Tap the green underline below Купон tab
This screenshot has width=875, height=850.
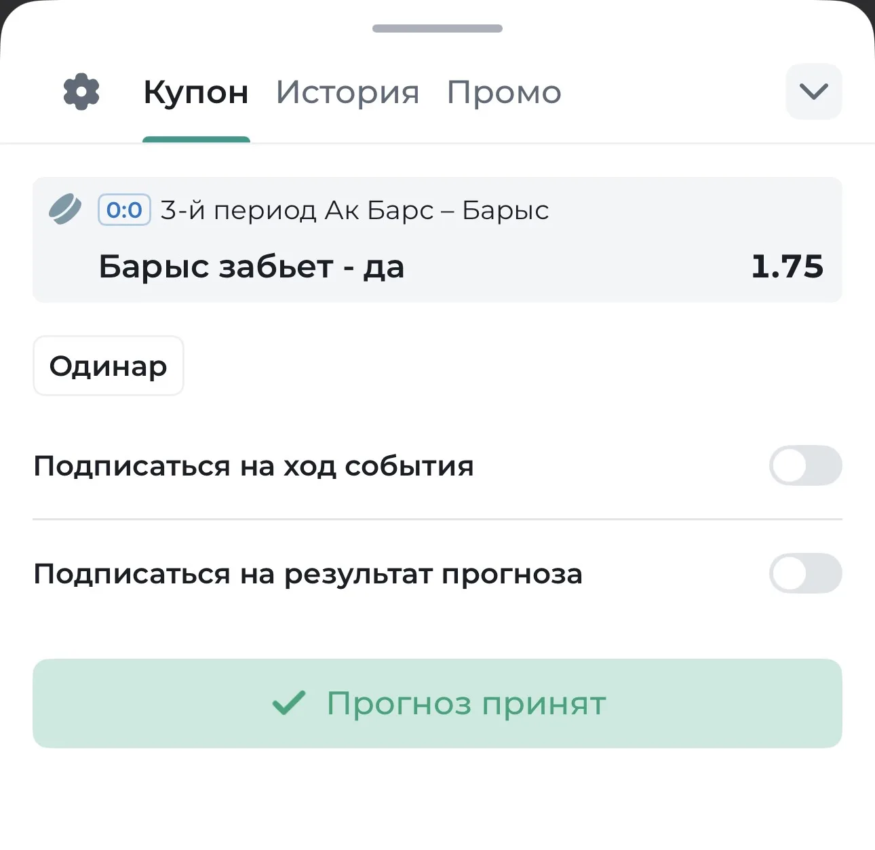pos(196,140)
